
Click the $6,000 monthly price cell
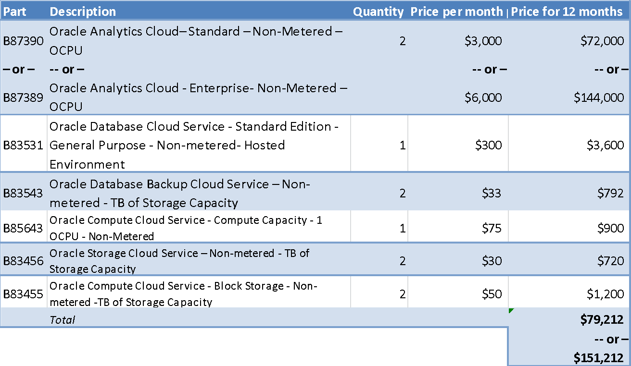[483, 98]
